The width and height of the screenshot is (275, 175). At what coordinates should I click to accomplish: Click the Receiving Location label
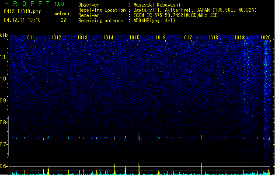coord(102,10)
